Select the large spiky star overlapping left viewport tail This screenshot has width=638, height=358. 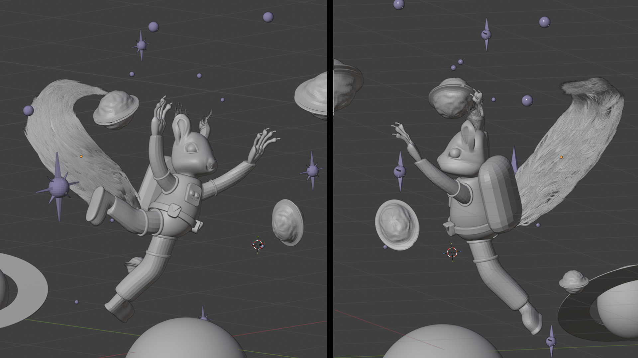tap(58, 187)
